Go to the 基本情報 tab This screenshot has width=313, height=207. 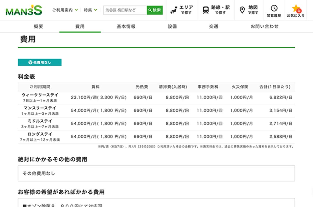click(126, 26)
